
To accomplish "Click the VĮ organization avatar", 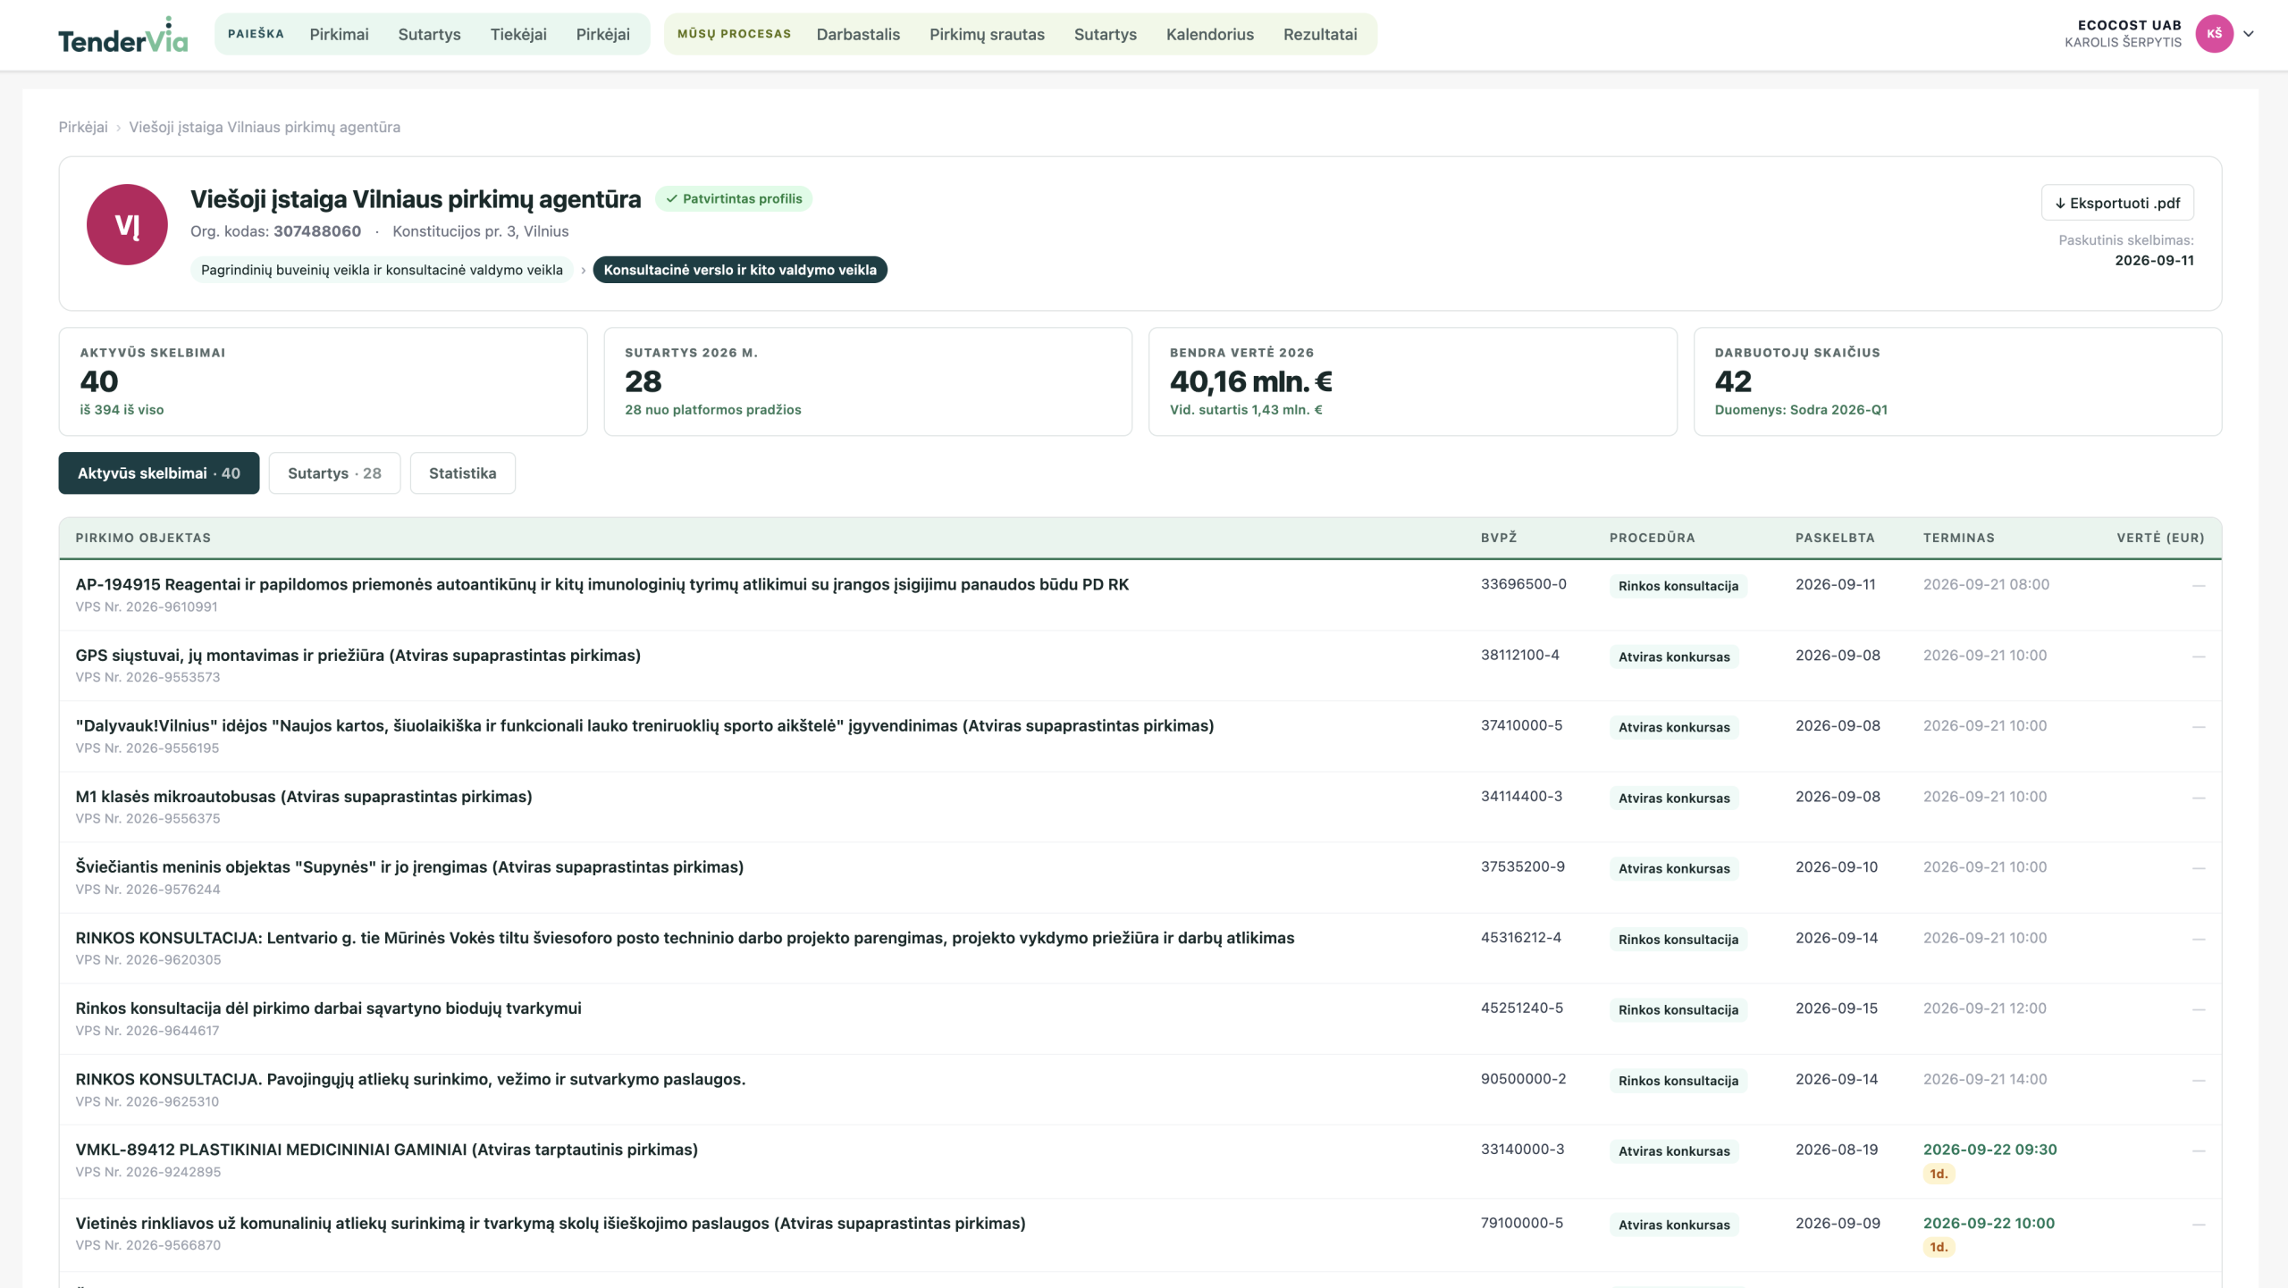I will [127, 224].
